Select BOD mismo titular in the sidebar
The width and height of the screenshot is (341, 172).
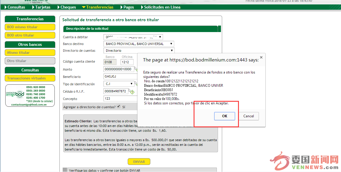30,27
